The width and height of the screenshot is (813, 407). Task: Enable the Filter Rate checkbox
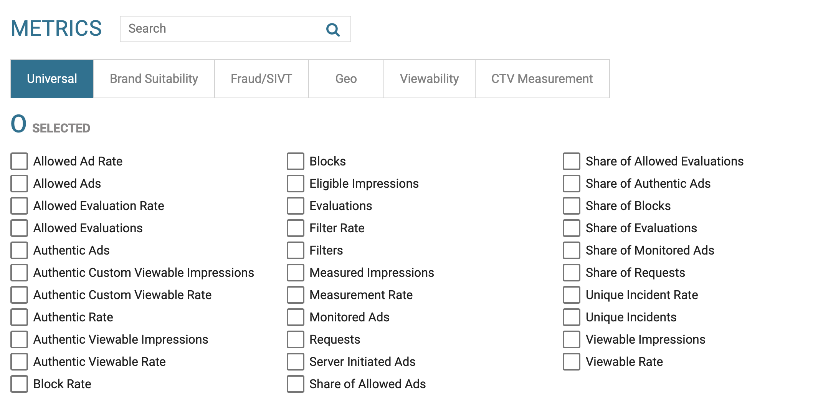point(296,228)
